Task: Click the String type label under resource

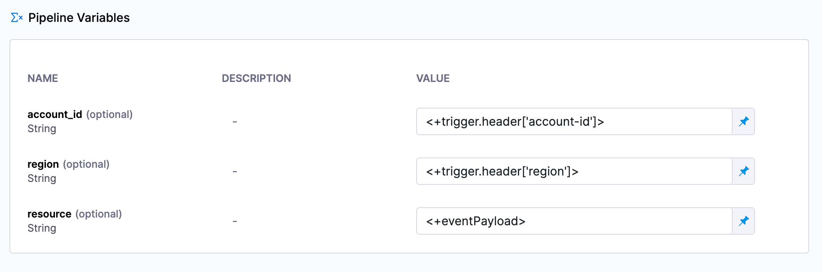Action: coord(42,228)
